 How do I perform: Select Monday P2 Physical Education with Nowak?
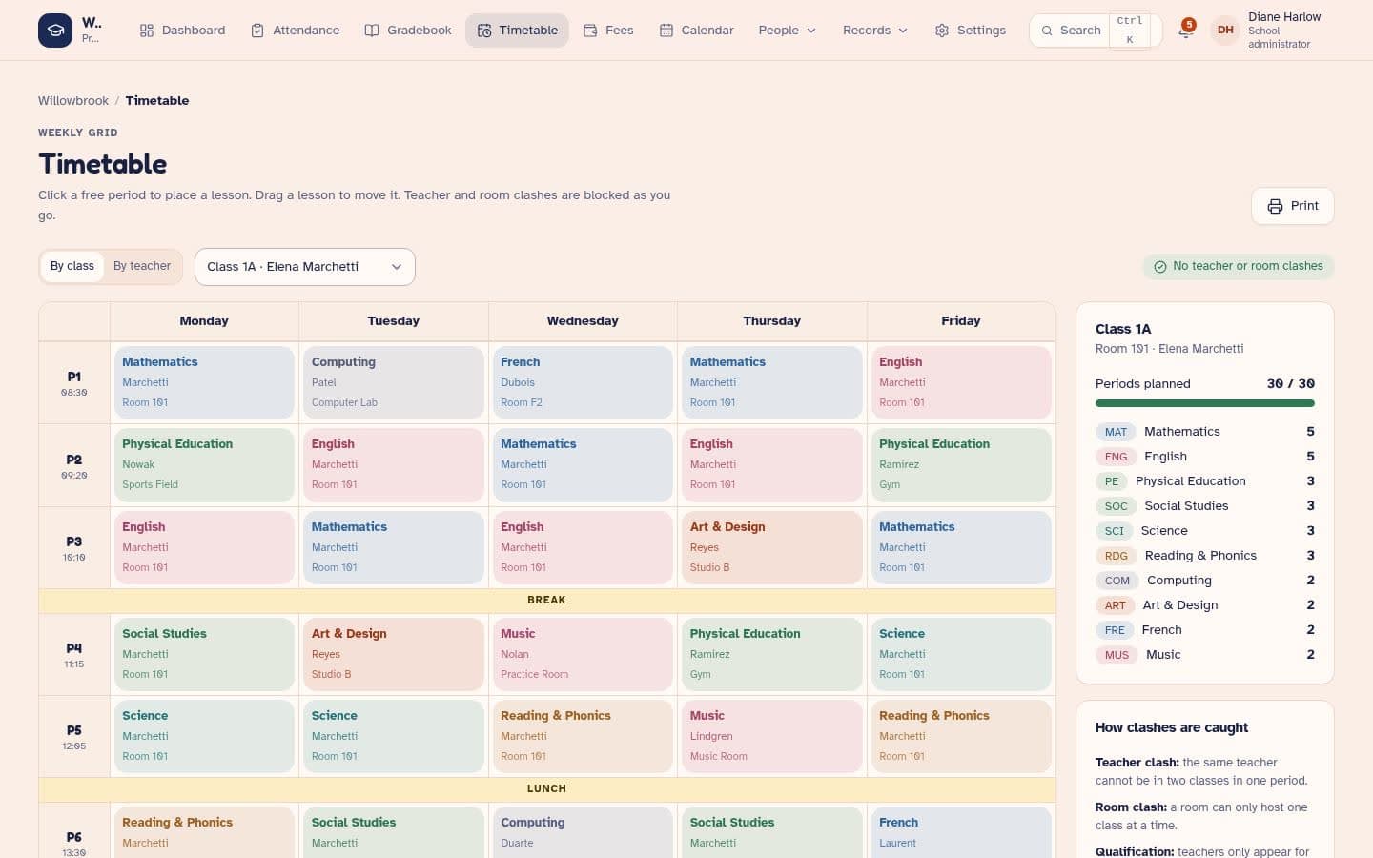pos(204,464)
